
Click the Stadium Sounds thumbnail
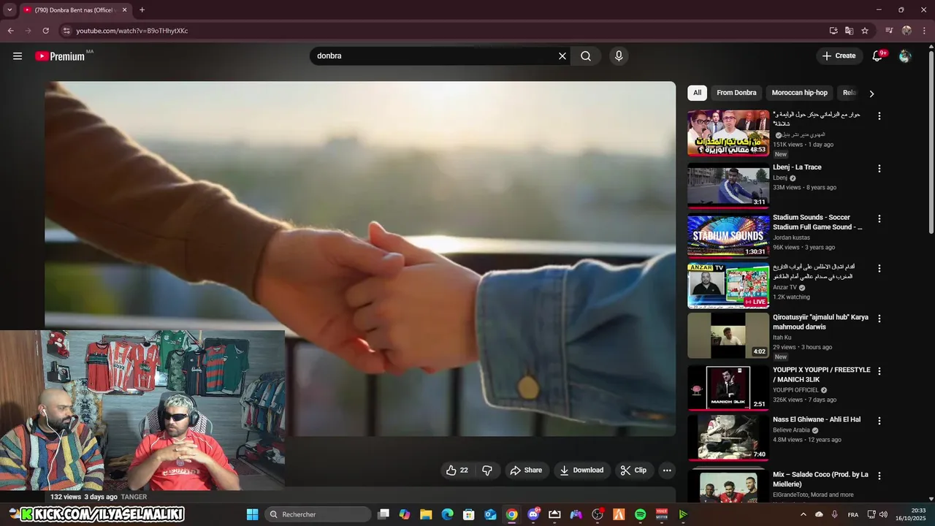[728, 235]
